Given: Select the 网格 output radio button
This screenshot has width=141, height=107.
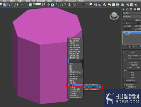Looking at the screenshot, I should point(129,75).
